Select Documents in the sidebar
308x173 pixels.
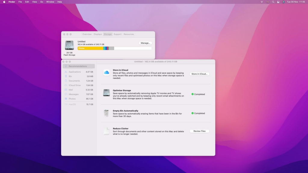(x=79, y=81)
